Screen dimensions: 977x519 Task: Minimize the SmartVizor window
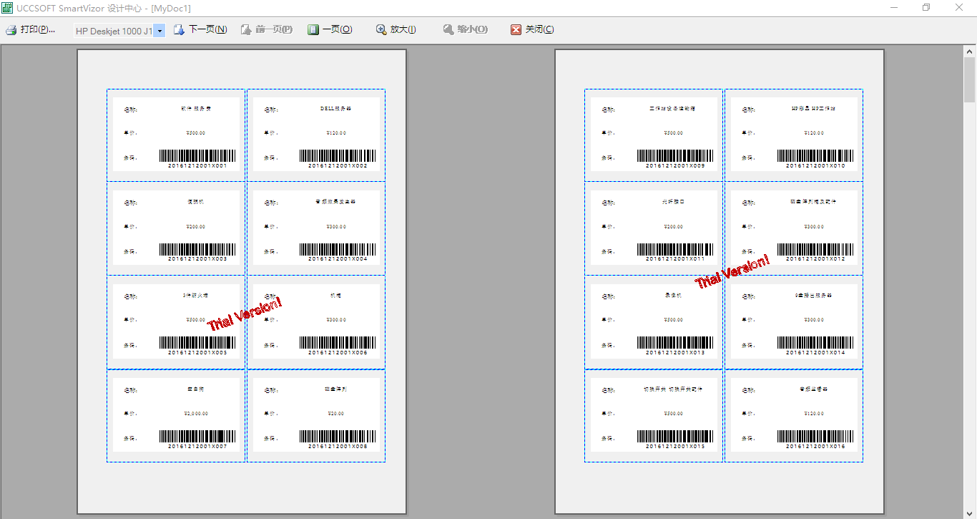[x=894, y=8]
